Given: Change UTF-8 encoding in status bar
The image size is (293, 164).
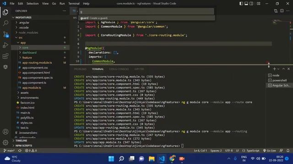Looking at the screenshot, I should (x=229, y=150).
